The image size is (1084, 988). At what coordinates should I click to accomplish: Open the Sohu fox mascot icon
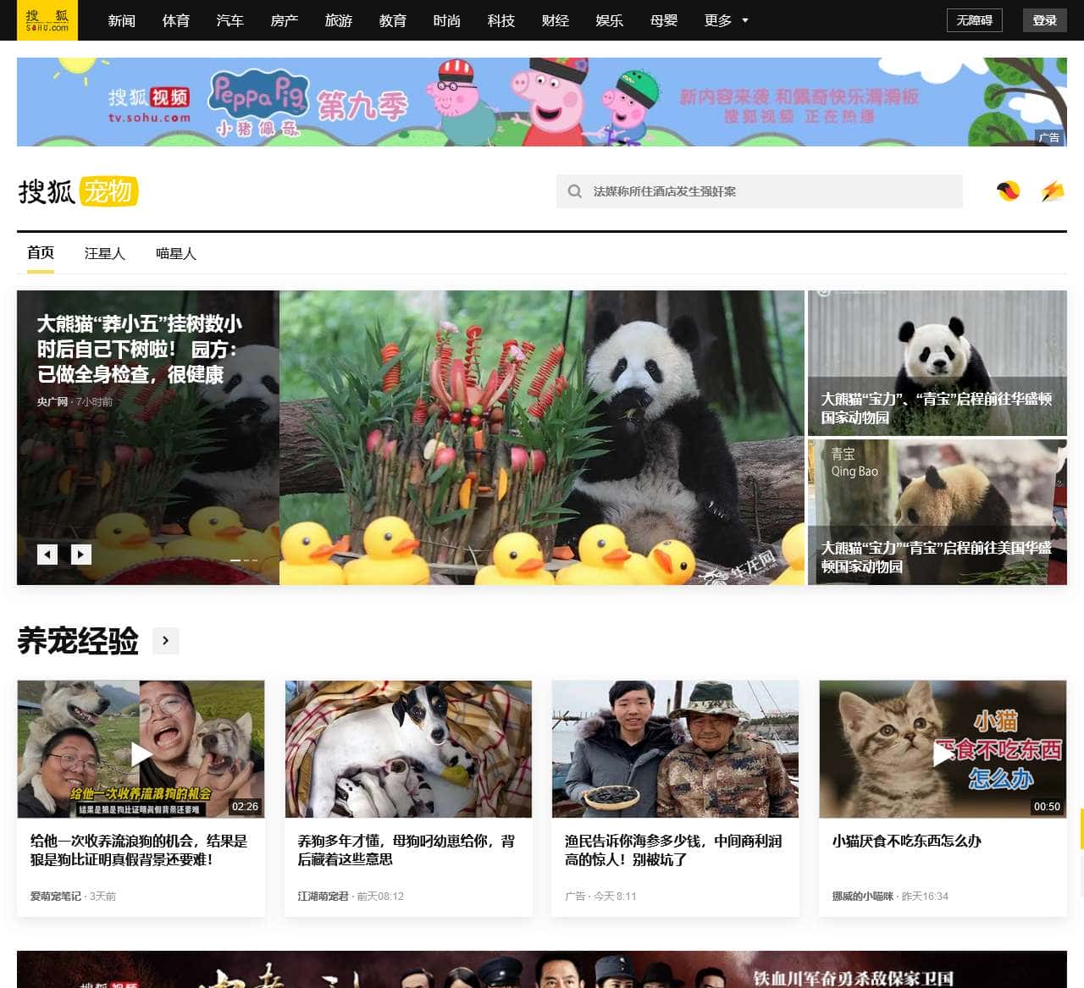pos(1008,191)
